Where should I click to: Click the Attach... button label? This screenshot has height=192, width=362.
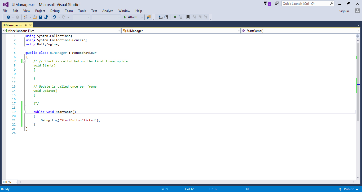coord(134,17)
